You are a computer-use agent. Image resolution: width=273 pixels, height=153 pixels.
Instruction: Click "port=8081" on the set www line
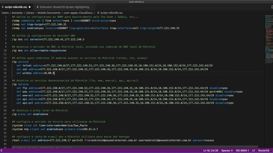[x=216, y=92]
